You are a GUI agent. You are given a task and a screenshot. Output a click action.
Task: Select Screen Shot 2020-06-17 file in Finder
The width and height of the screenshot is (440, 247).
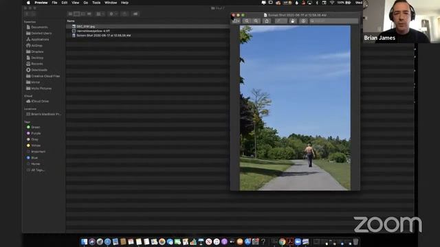148,36
